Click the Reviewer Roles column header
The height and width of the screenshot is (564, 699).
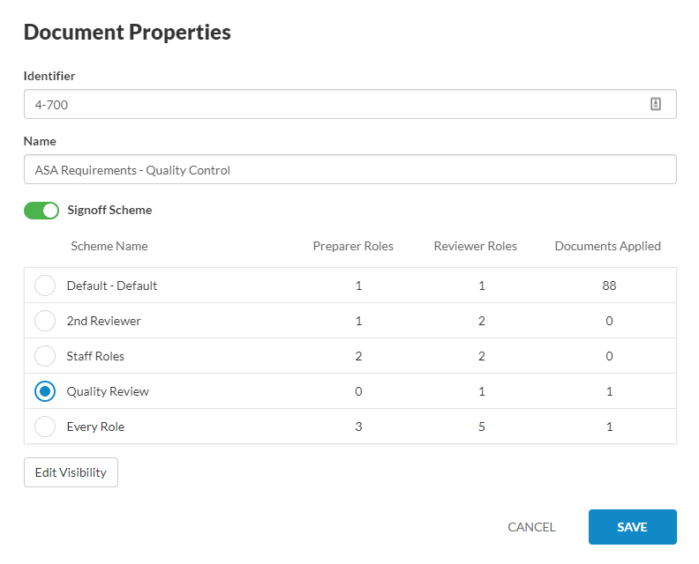[x=475, y=246]
